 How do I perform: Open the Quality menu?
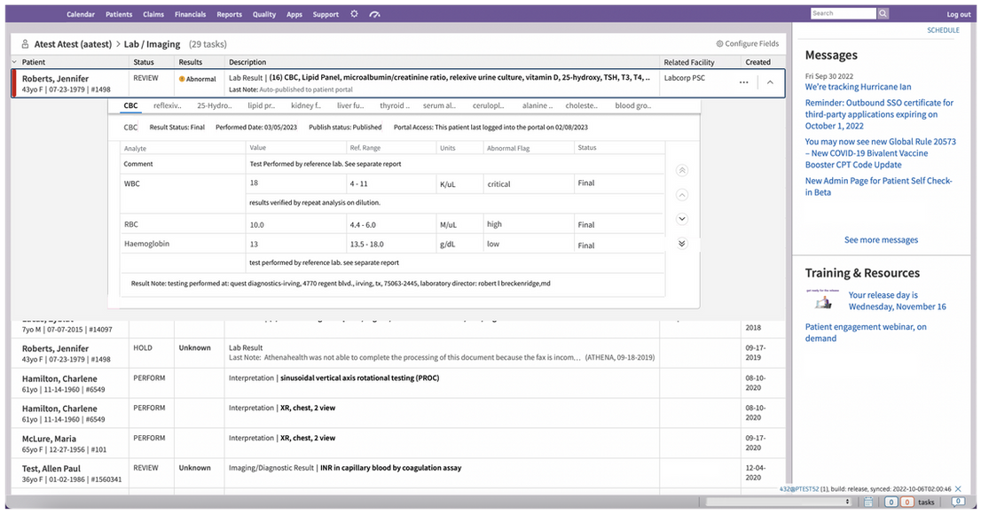point(264,14)
